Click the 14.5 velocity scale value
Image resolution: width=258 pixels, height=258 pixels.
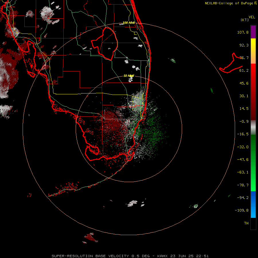244,109
